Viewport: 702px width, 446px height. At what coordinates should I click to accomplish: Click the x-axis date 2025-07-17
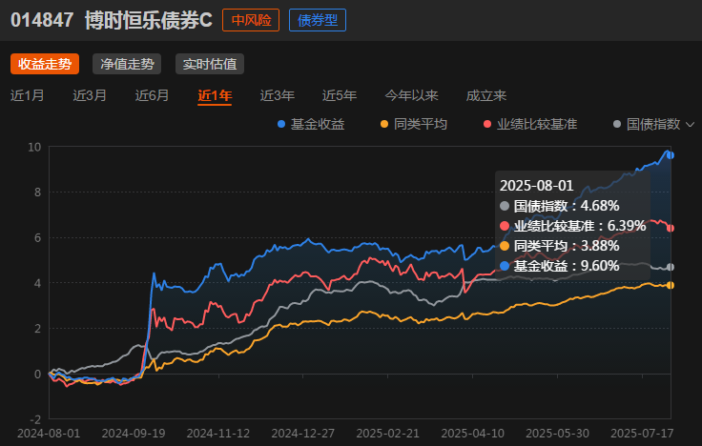[642, 434]
